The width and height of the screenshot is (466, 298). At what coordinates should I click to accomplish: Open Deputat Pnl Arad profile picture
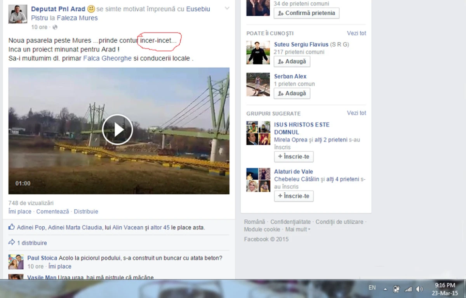pyautogui.click(x=18, y=14)
